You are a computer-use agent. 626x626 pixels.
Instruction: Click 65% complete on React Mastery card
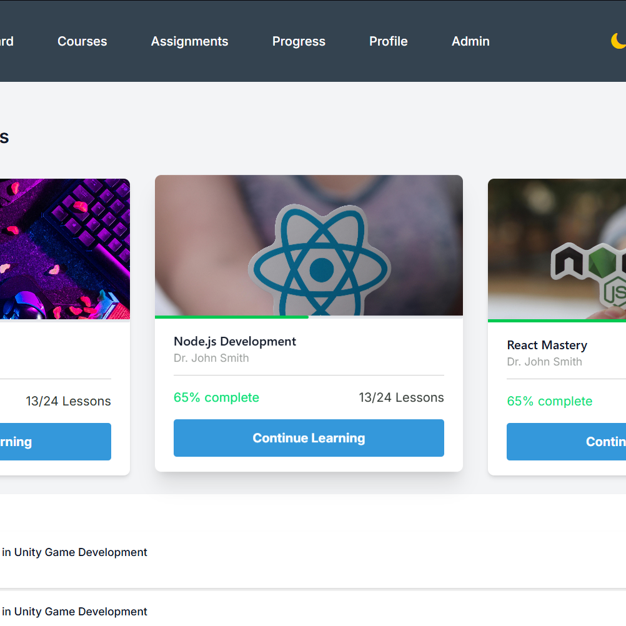pos(549,401)
